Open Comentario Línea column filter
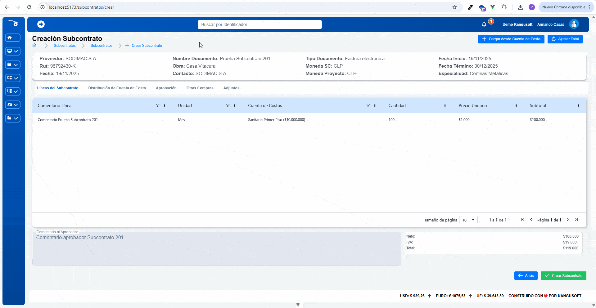Screen dimensions: 596x308 (158, 105)
